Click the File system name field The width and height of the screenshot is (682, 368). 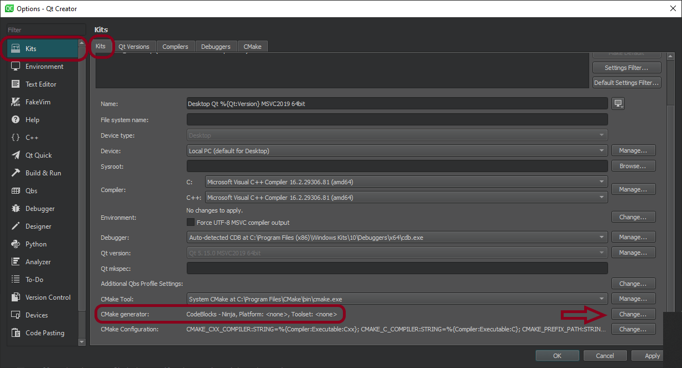coord(397,119)
